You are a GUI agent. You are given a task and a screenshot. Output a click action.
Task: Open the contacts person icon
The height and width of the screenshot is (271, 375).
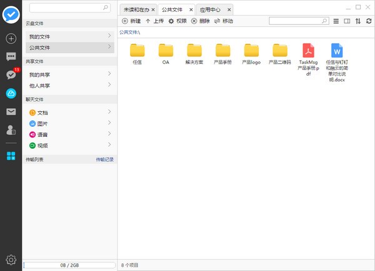pyautogui.click(x=11, y=130)
